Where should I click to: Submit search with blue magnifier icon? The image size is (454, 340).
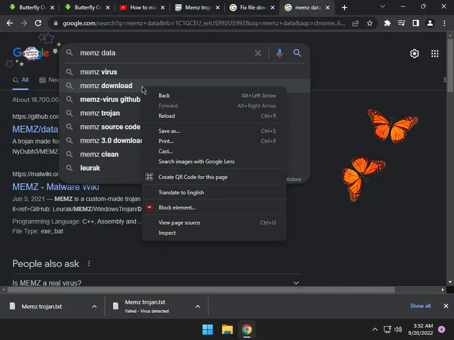click(297, 53)
